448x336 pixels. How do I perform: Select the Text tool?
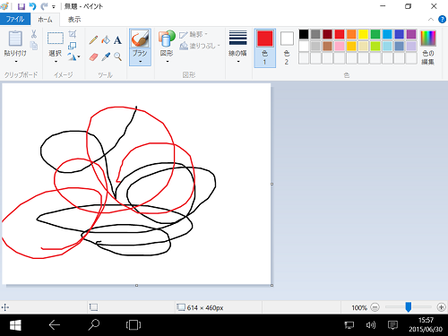(117, 39)
